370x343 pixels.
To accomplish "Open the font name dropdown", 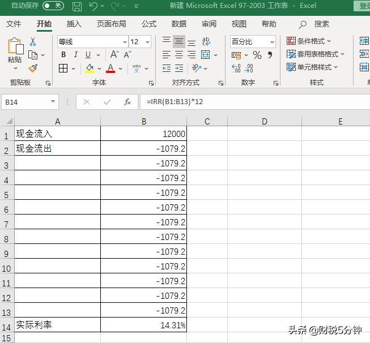I will click(x=125, y=42).
